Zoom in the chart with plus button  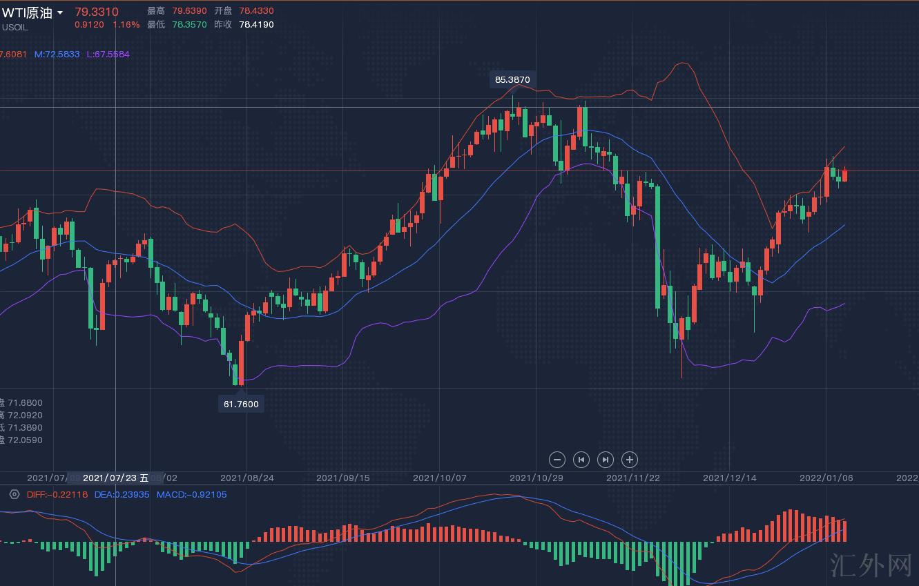pos(629,460)
